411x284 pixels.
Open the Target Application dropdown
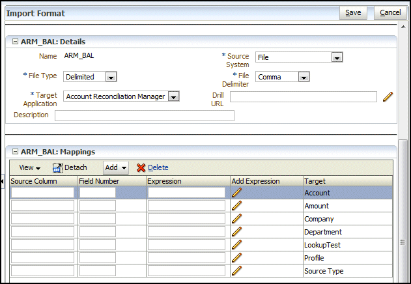point(173,96)
